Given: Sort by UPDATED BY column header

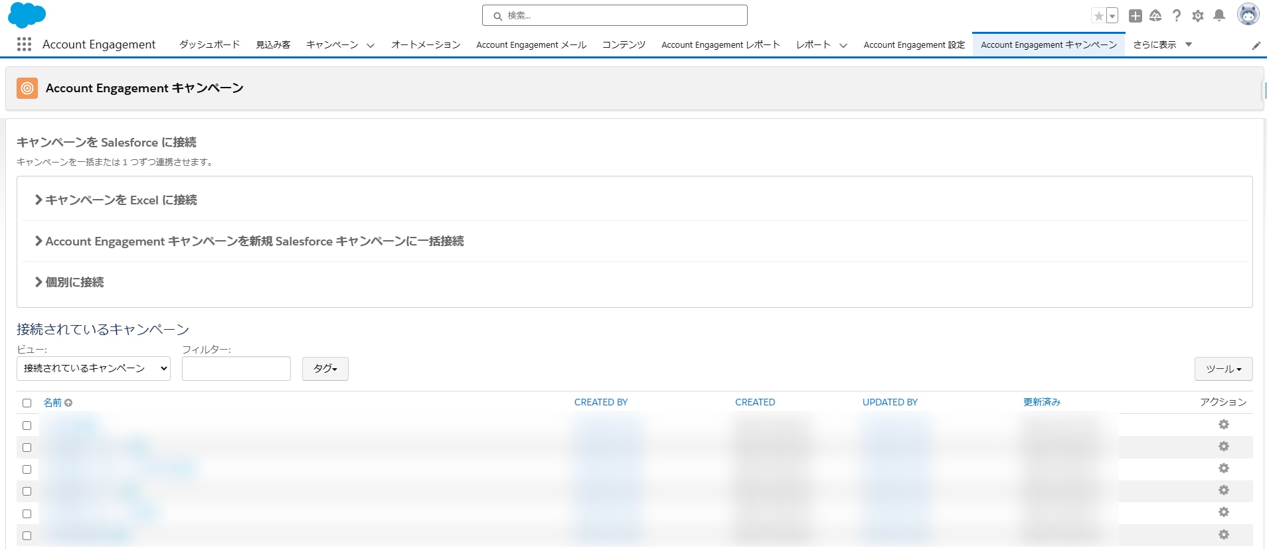Looking at the screenshot, I should tap(890, 402).
